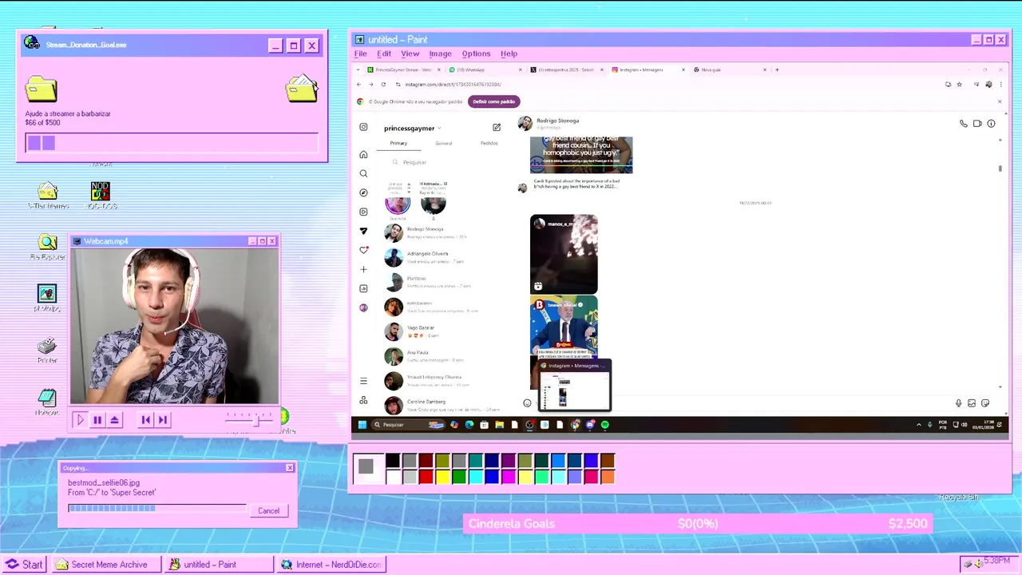The width and height of the screenshot is (1022, 575).
Task: Click the Start button on retro taskbar
Action: coord(24,565)
